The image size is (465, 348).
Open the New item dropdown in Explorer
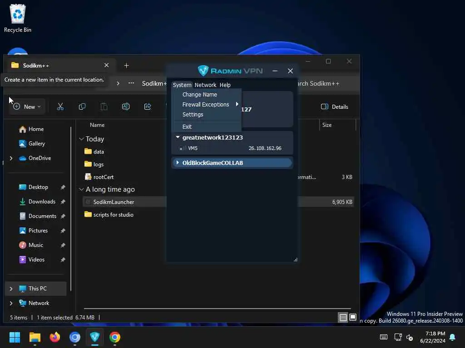click(27, 106)
